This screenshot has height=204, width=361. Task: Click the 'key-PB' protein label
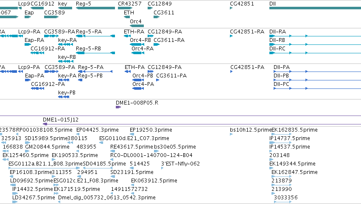(x=67, y=93)
